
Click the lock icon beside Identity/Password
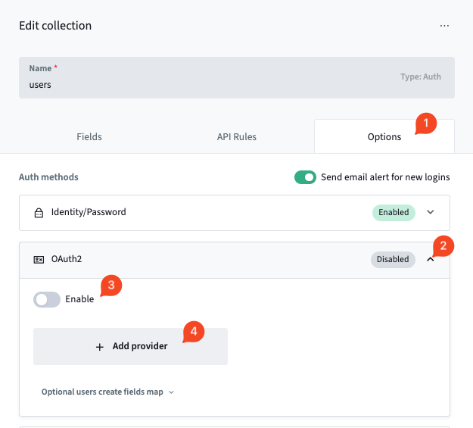coord(39,213)
